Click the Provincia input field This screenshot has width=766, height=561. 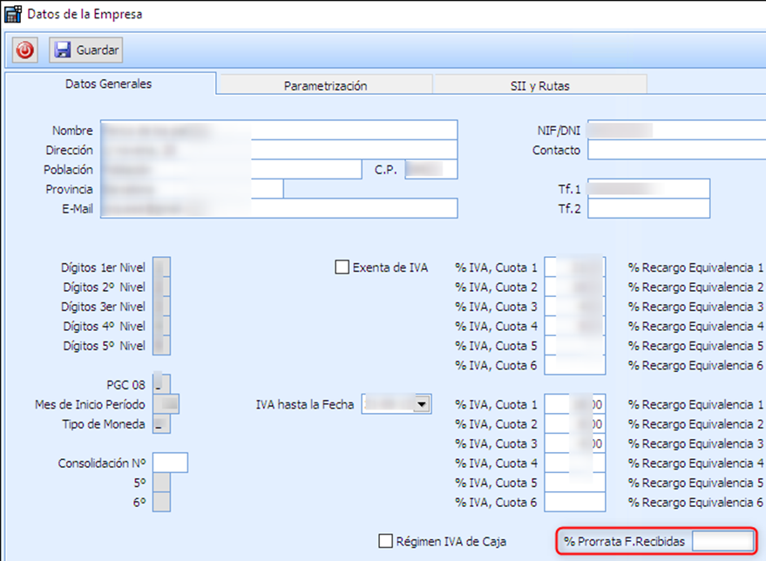(192, 189)
